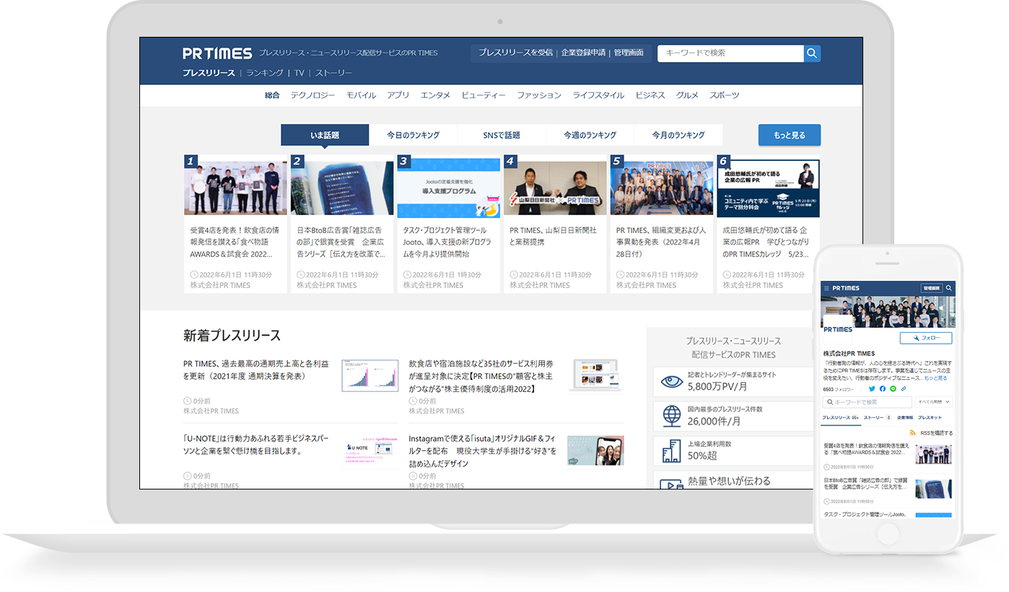Open the hamburger menu on the phone screen

click(826, 288)
